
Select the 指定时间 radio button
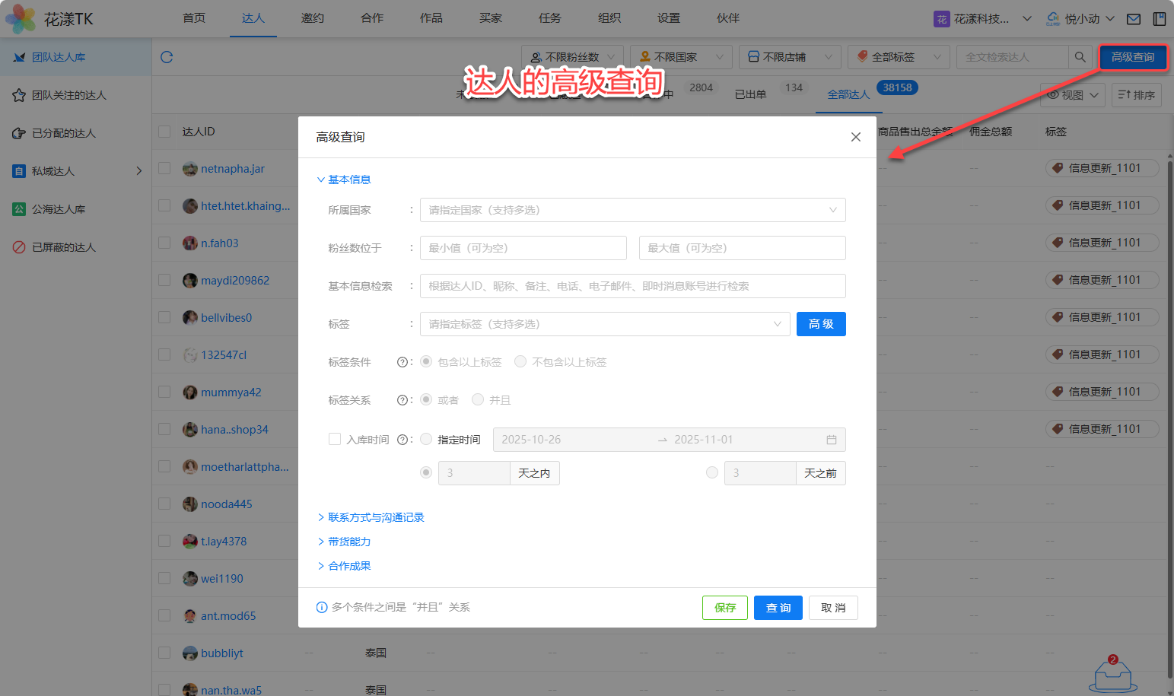point(426,439)
